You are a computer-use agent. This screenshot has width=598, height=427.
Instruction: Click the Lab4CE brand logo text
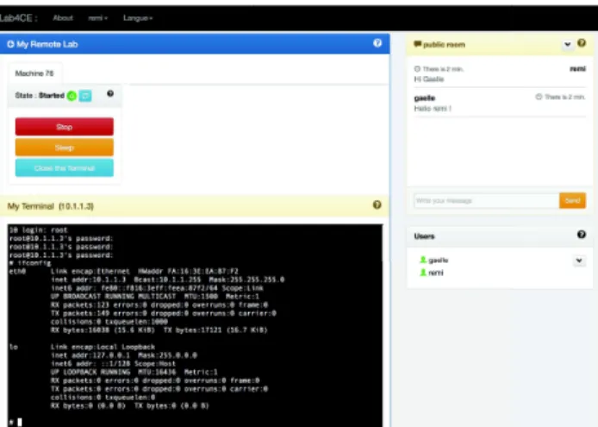tap(18, 18)
